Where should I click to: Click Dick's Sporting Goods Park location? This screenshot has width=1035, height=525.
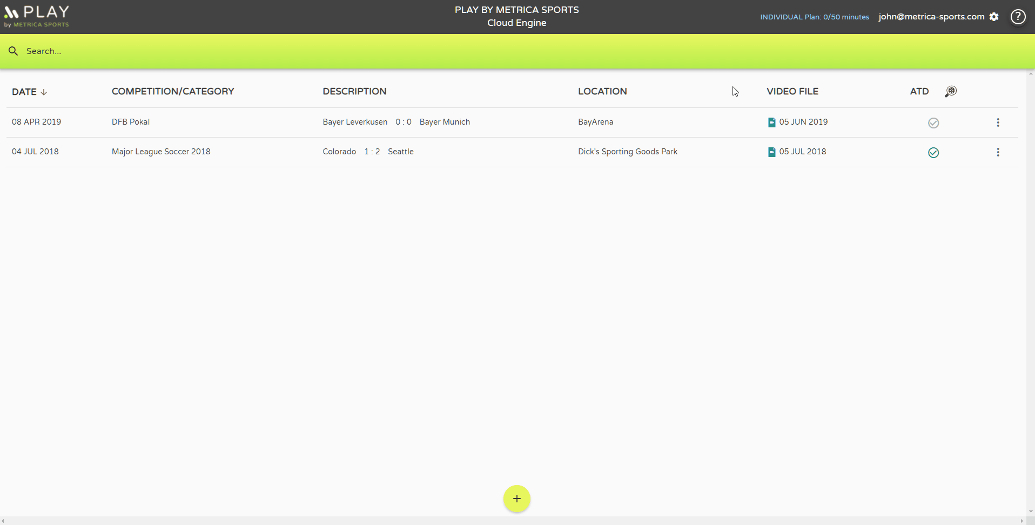tap(628, 152)
